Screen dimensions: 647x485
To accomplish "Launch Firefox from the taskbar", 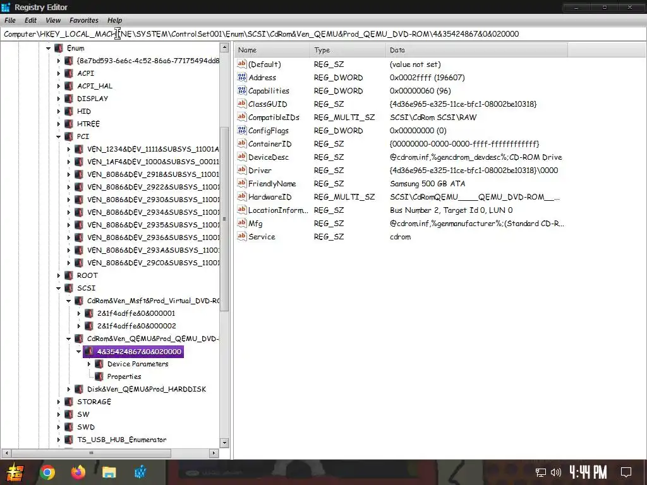I will [78, 472].
